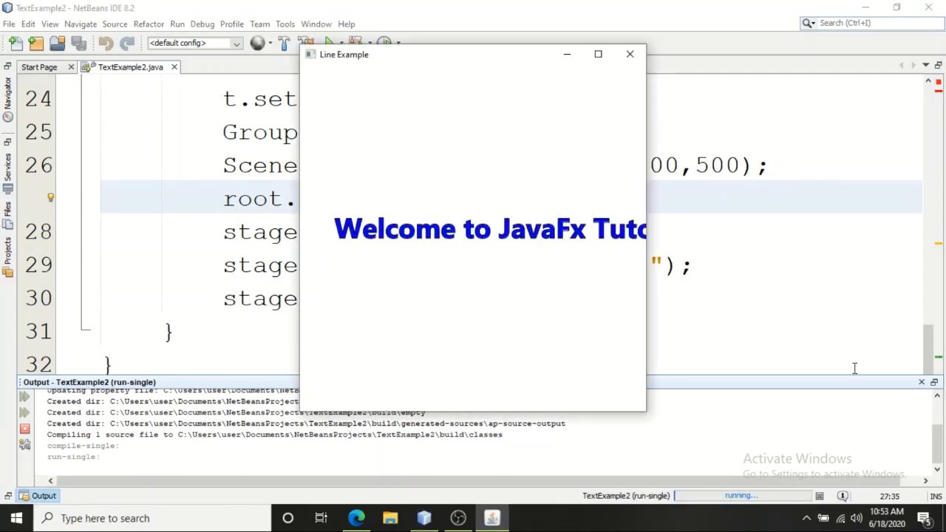The width and height of the screenshot is (946, 532).
Task: Open the Team menu
Action: (x=259, y=24)
